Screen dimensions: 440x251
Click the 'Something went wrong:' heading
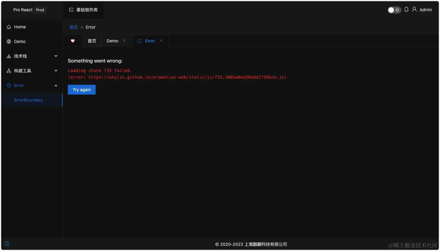tap(95, 61)
